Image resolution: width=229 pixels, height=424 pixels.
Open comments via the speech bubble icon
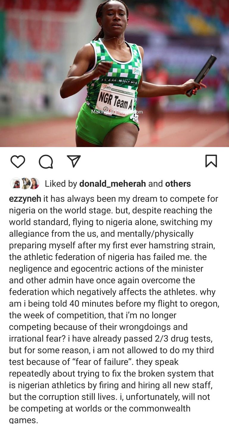pos(46,161)
